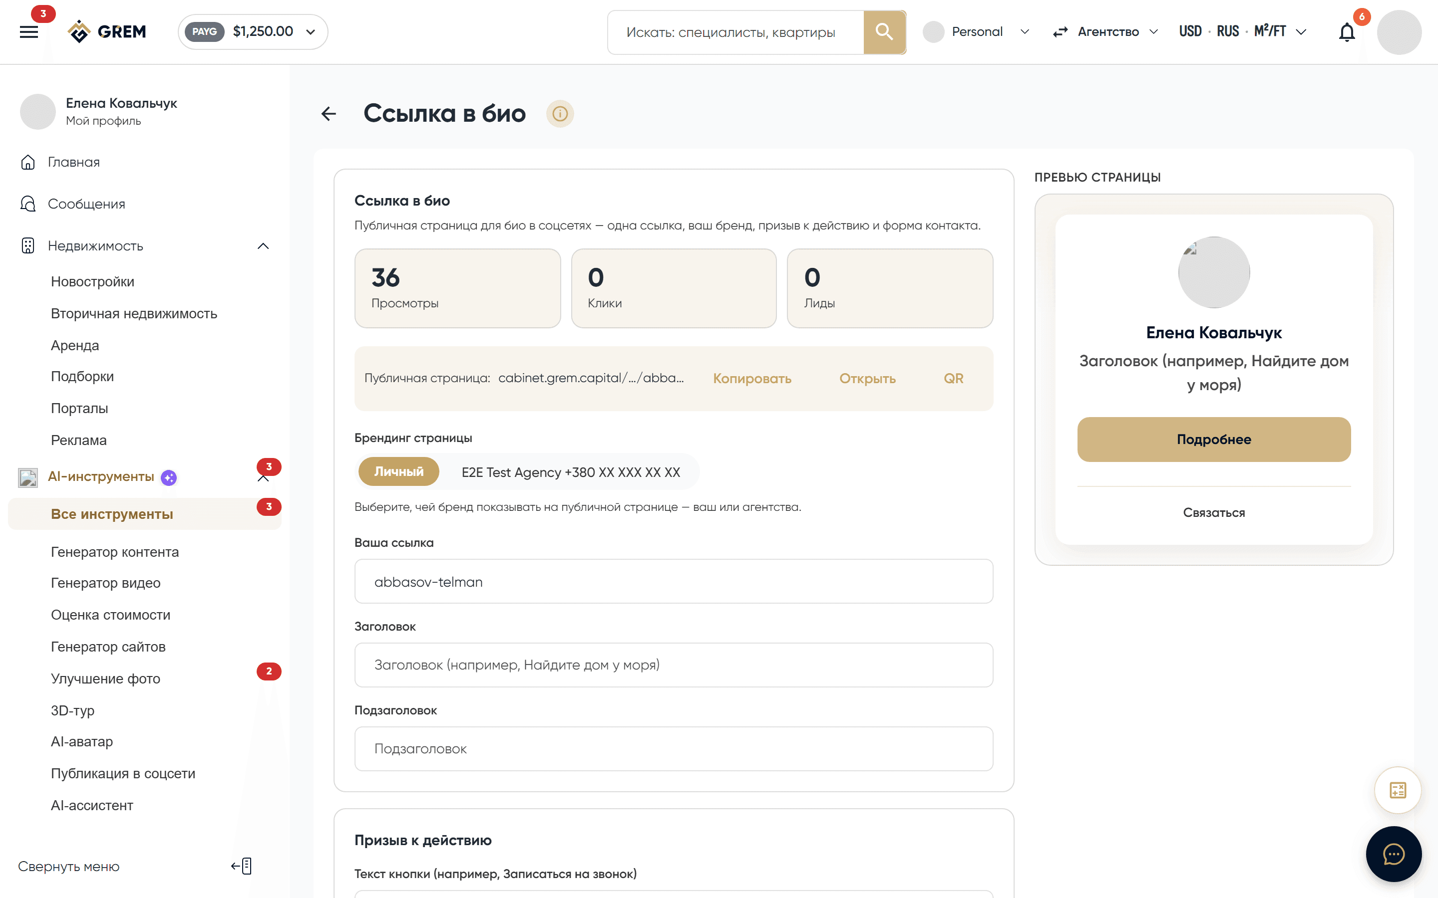
Task: Click Свернуть меню text
Action: point(69,867)
